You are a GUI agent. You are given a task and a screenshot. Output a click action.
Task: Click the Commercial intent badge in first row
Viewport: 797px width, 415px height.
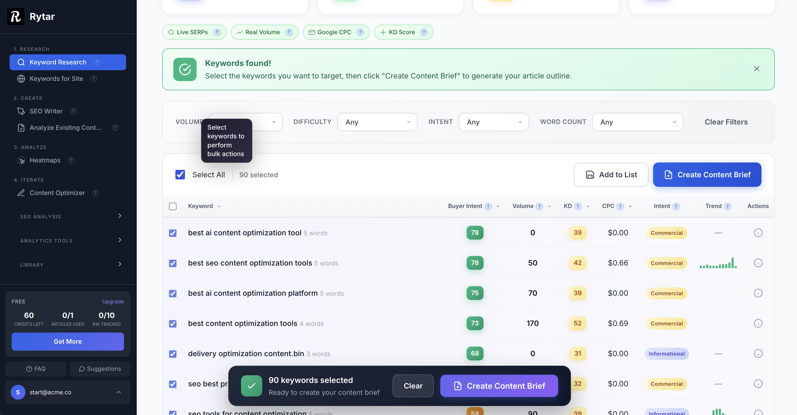pyautogui.click(x=666, y=233)
